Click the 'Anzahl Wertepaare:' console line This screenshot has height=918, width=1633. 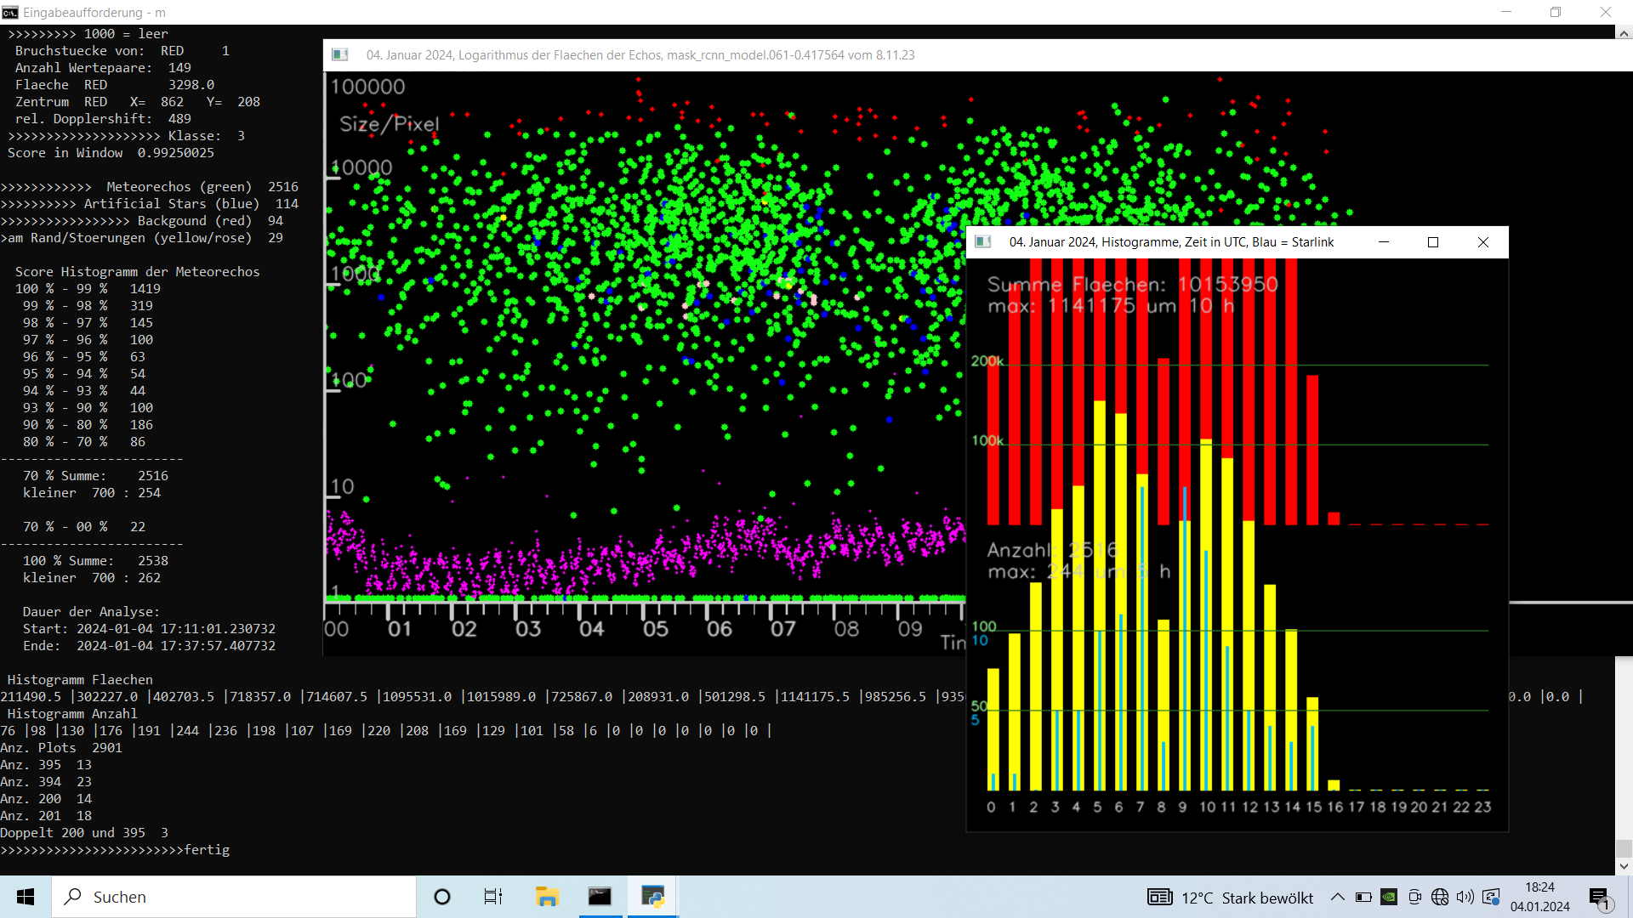pos(103,68)
